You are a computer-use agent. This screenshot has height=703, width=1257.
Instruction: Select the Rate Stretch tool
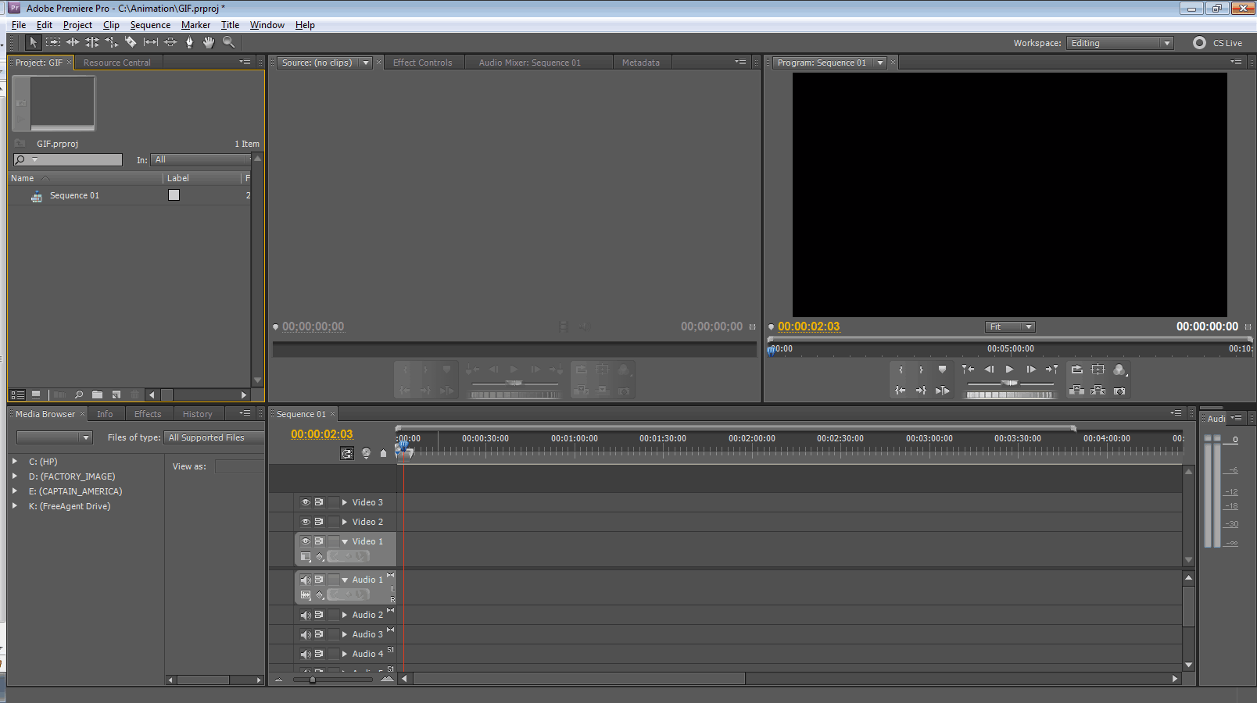112,42
